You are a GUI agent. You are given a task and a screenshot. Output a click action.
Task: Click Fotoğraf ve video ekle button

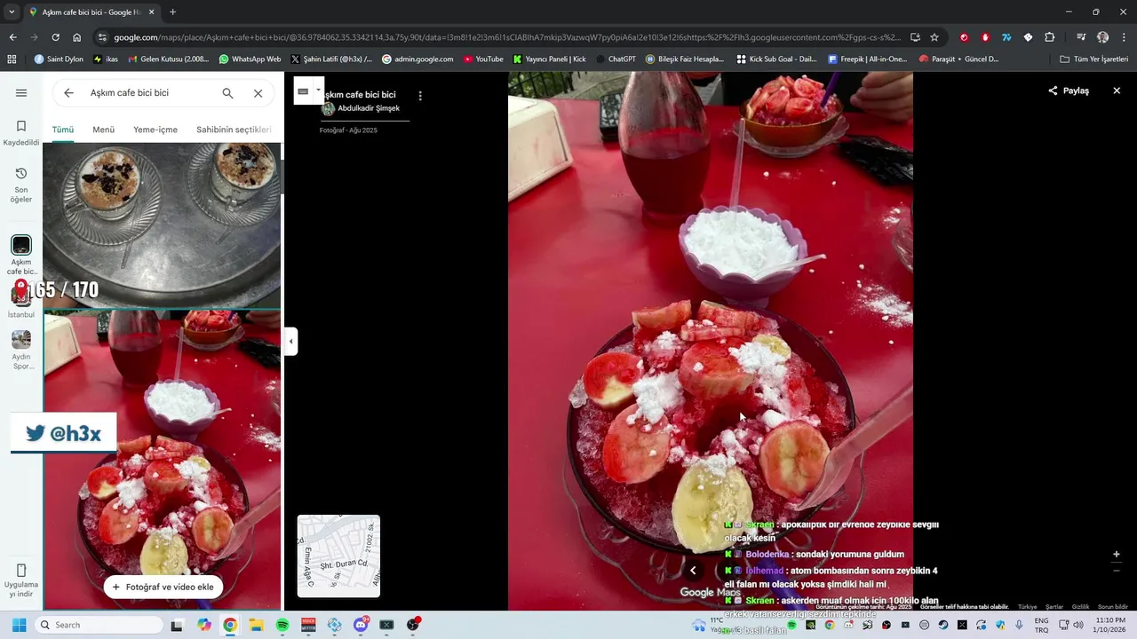click(x=163, y=587)
